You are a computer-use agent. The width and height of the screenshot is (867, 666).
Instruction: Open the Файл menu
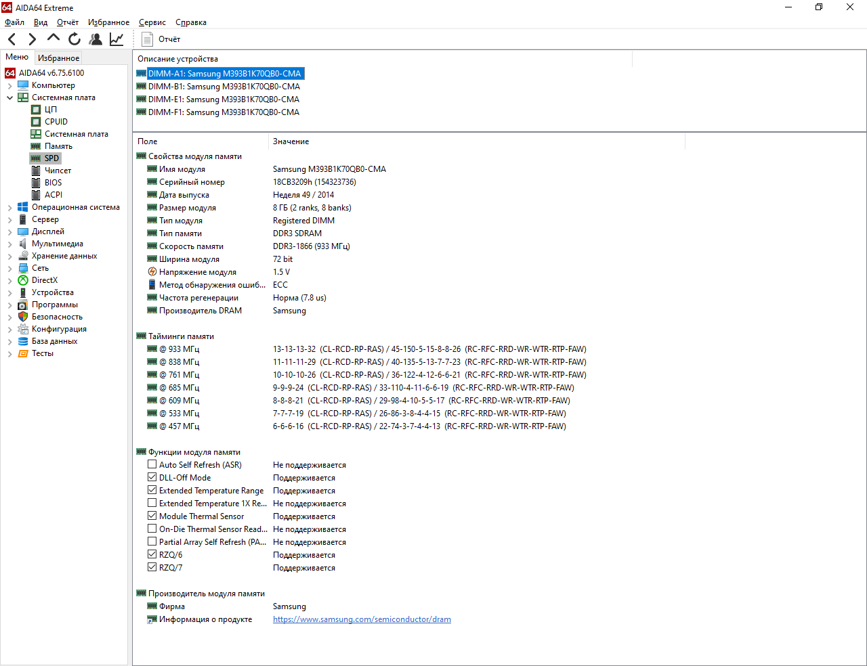[14, 22]
